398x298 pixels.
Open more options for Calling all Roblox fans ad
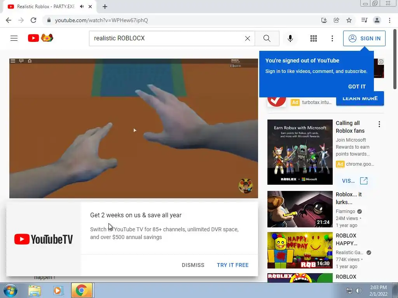[379, 124]
